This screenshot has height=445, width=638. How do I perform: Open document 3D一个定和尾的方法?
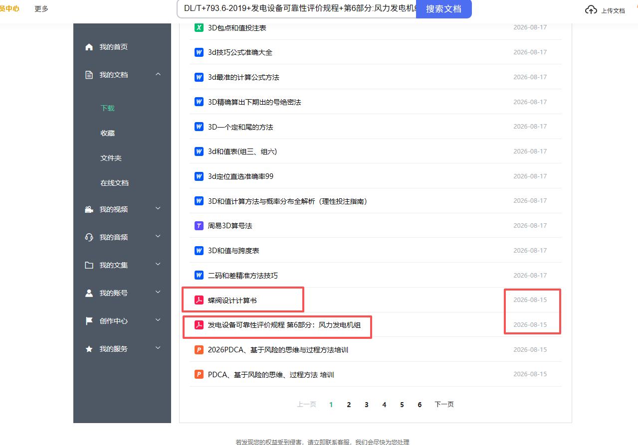(x=240, y=127)
